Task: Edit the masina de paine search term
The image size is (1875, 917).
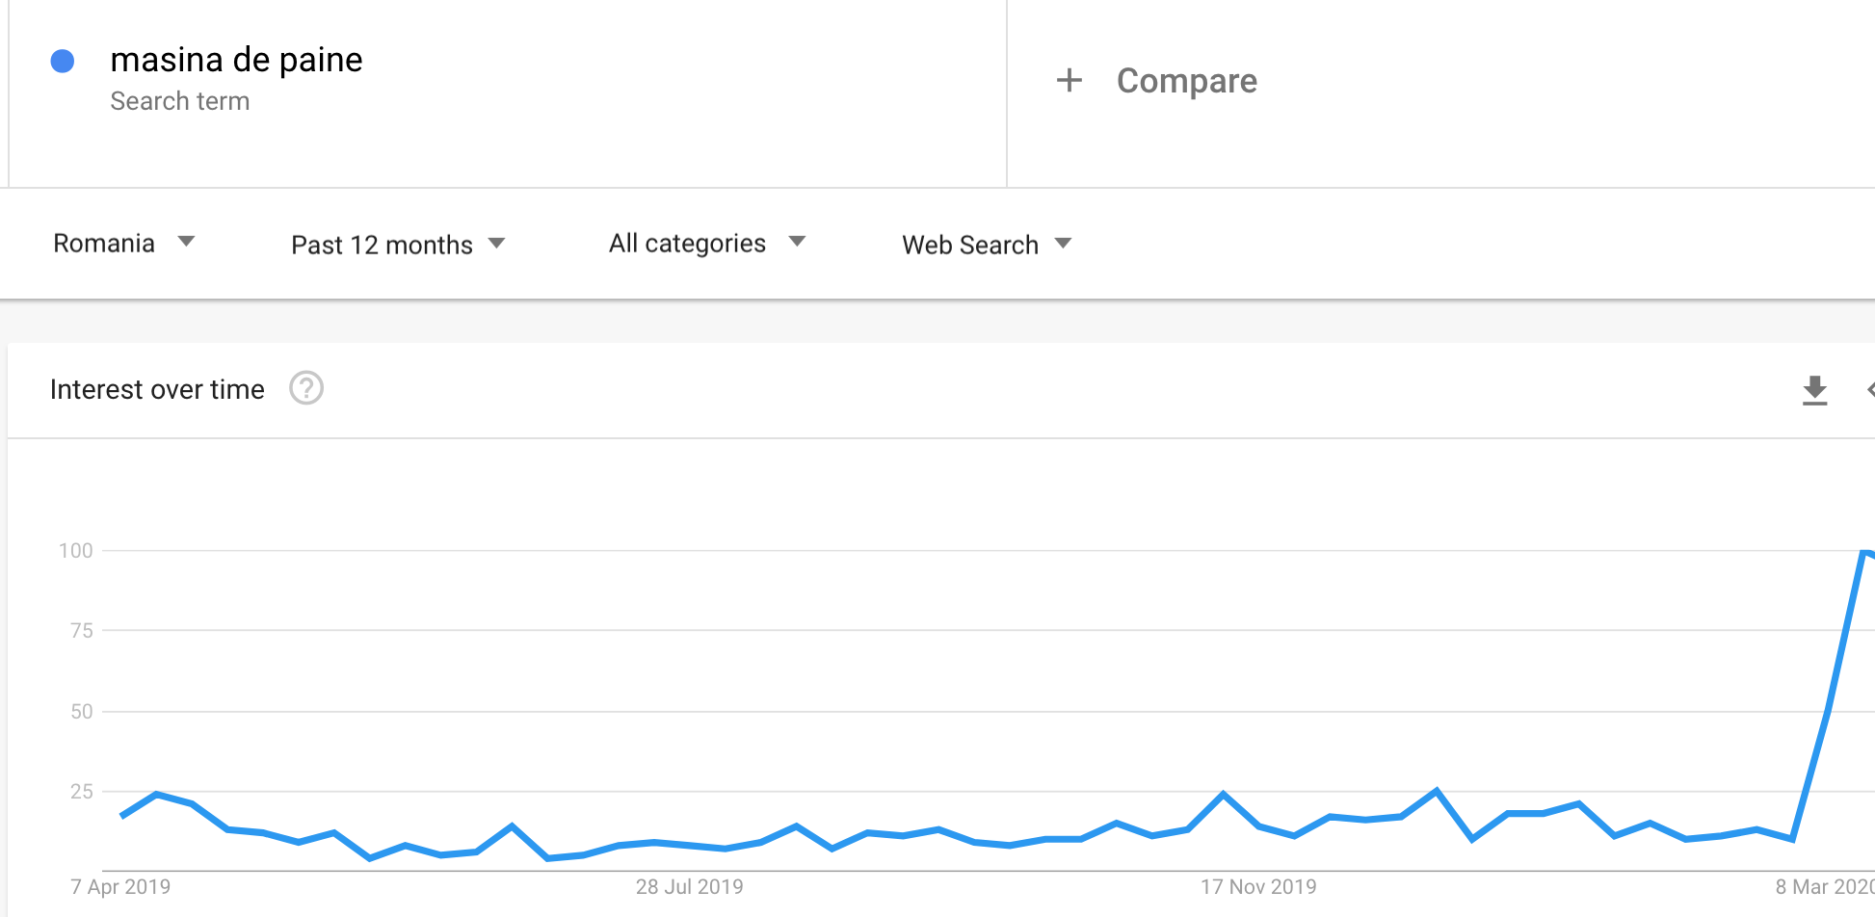Action: tap(236, 60)
